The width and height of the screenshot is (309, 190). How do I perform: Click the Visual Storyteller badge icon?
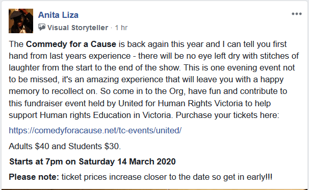(42, 27)
